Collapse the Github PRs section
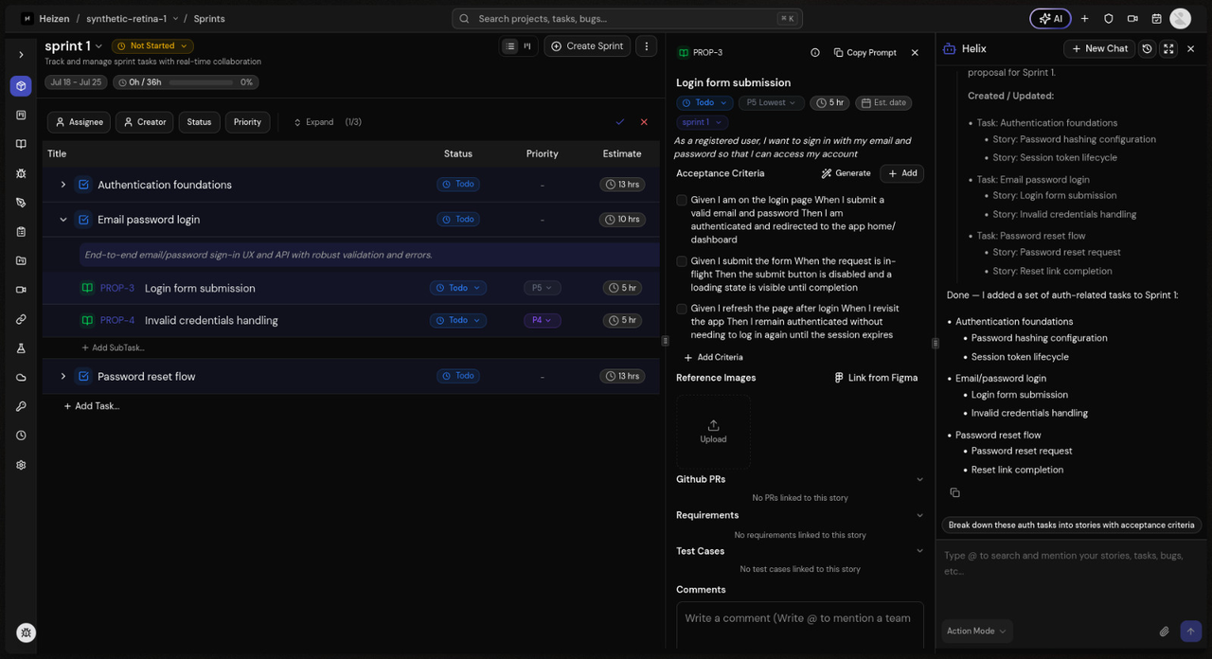This screenshot has width=1212, height=659. 918,480
